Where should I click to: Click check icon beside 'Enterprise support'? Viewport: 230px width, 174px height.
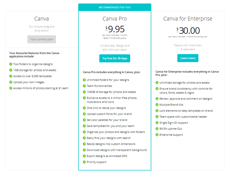coord(157,135)
